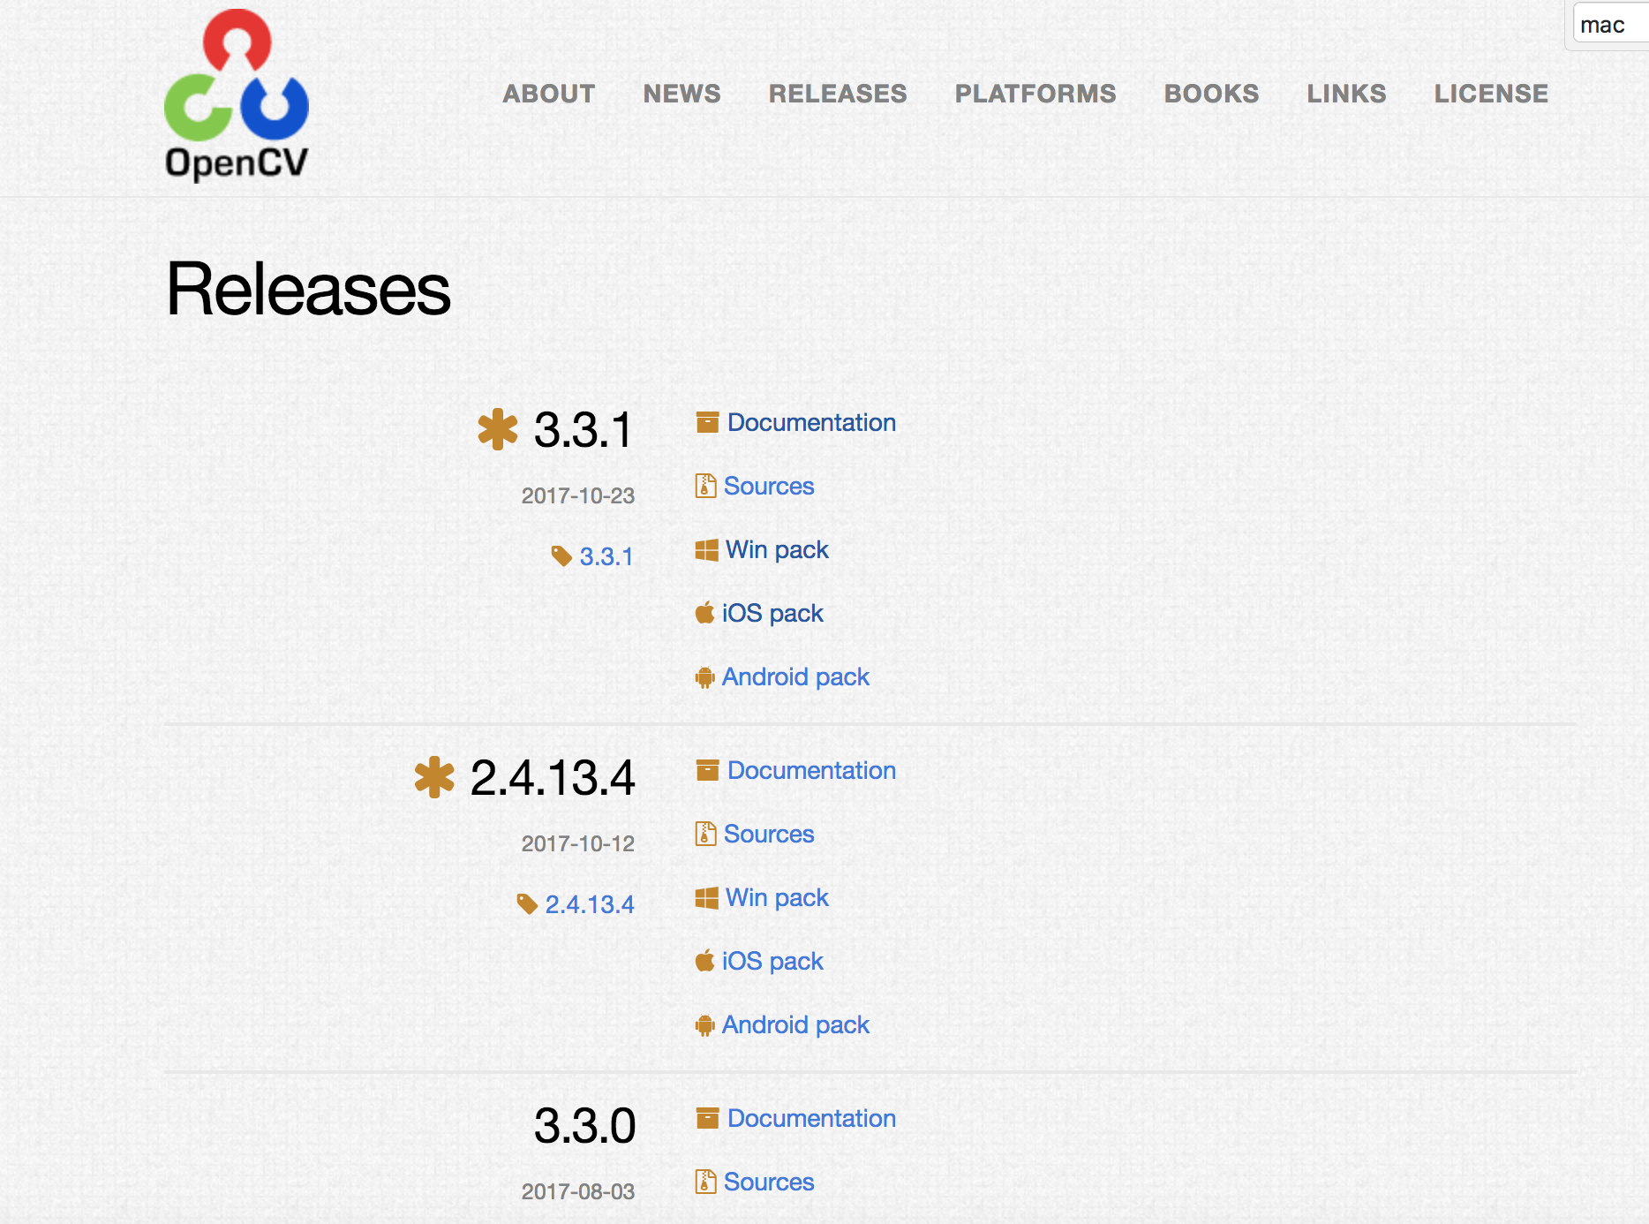Open the RELEASES nav item
This screenshot has height=1224, width=1649.
pos(838,94)
